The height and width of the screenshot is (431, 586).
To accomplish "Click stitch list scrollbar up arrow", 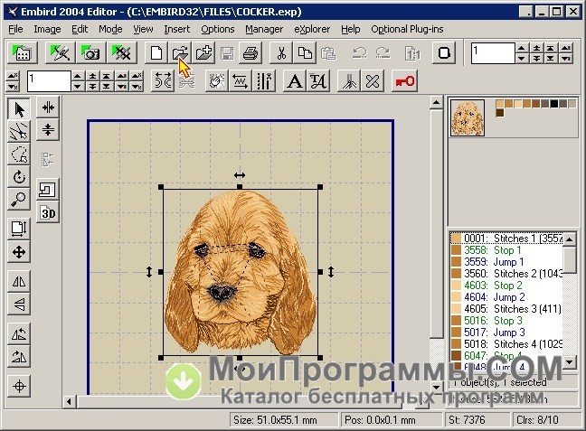I will (569, 239).
